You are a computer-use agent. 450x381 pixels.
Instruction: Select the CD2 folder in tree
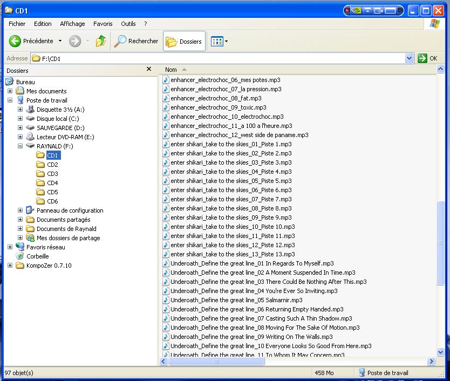52,165
